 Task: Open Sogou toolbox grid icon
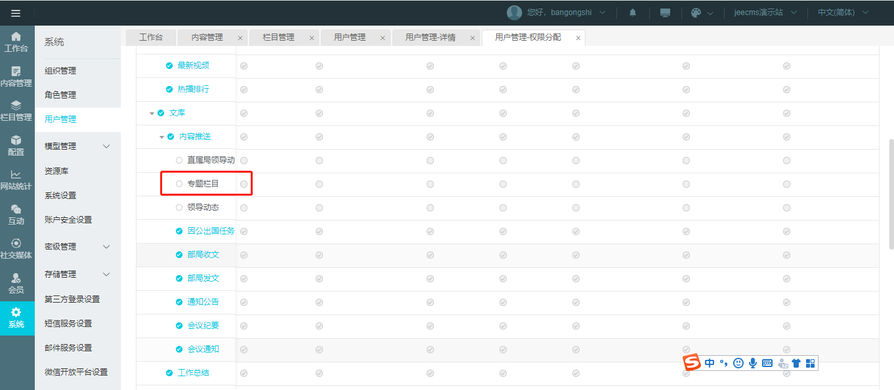(x=810, y=363)
